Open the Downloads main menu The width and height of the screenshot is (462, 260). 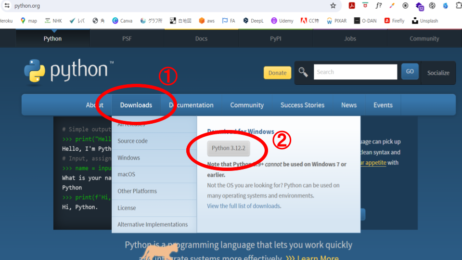coord(136,105)
